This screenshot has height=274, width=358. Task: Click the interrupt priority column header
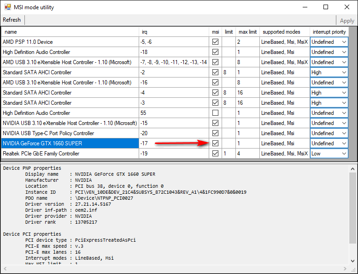click(x=329, y=32)
